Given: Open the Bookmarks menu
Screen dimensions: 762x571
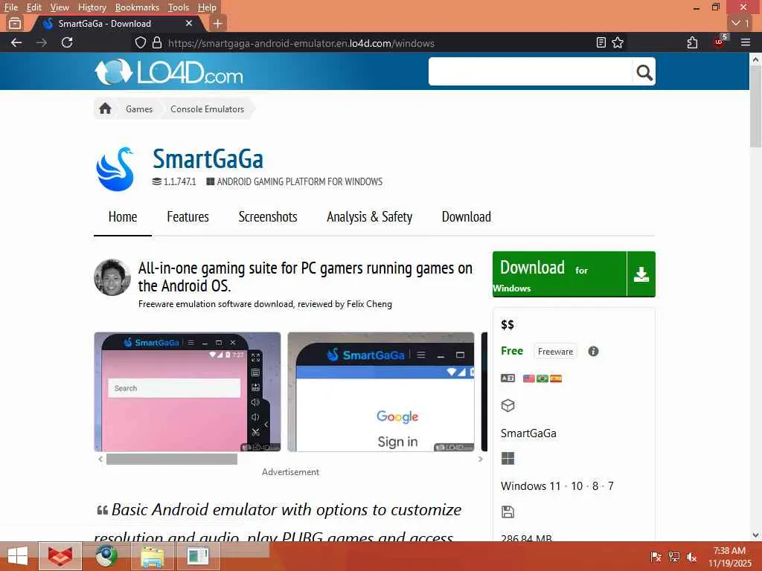Looking at the screenshot, I should (x=137, y=7).
